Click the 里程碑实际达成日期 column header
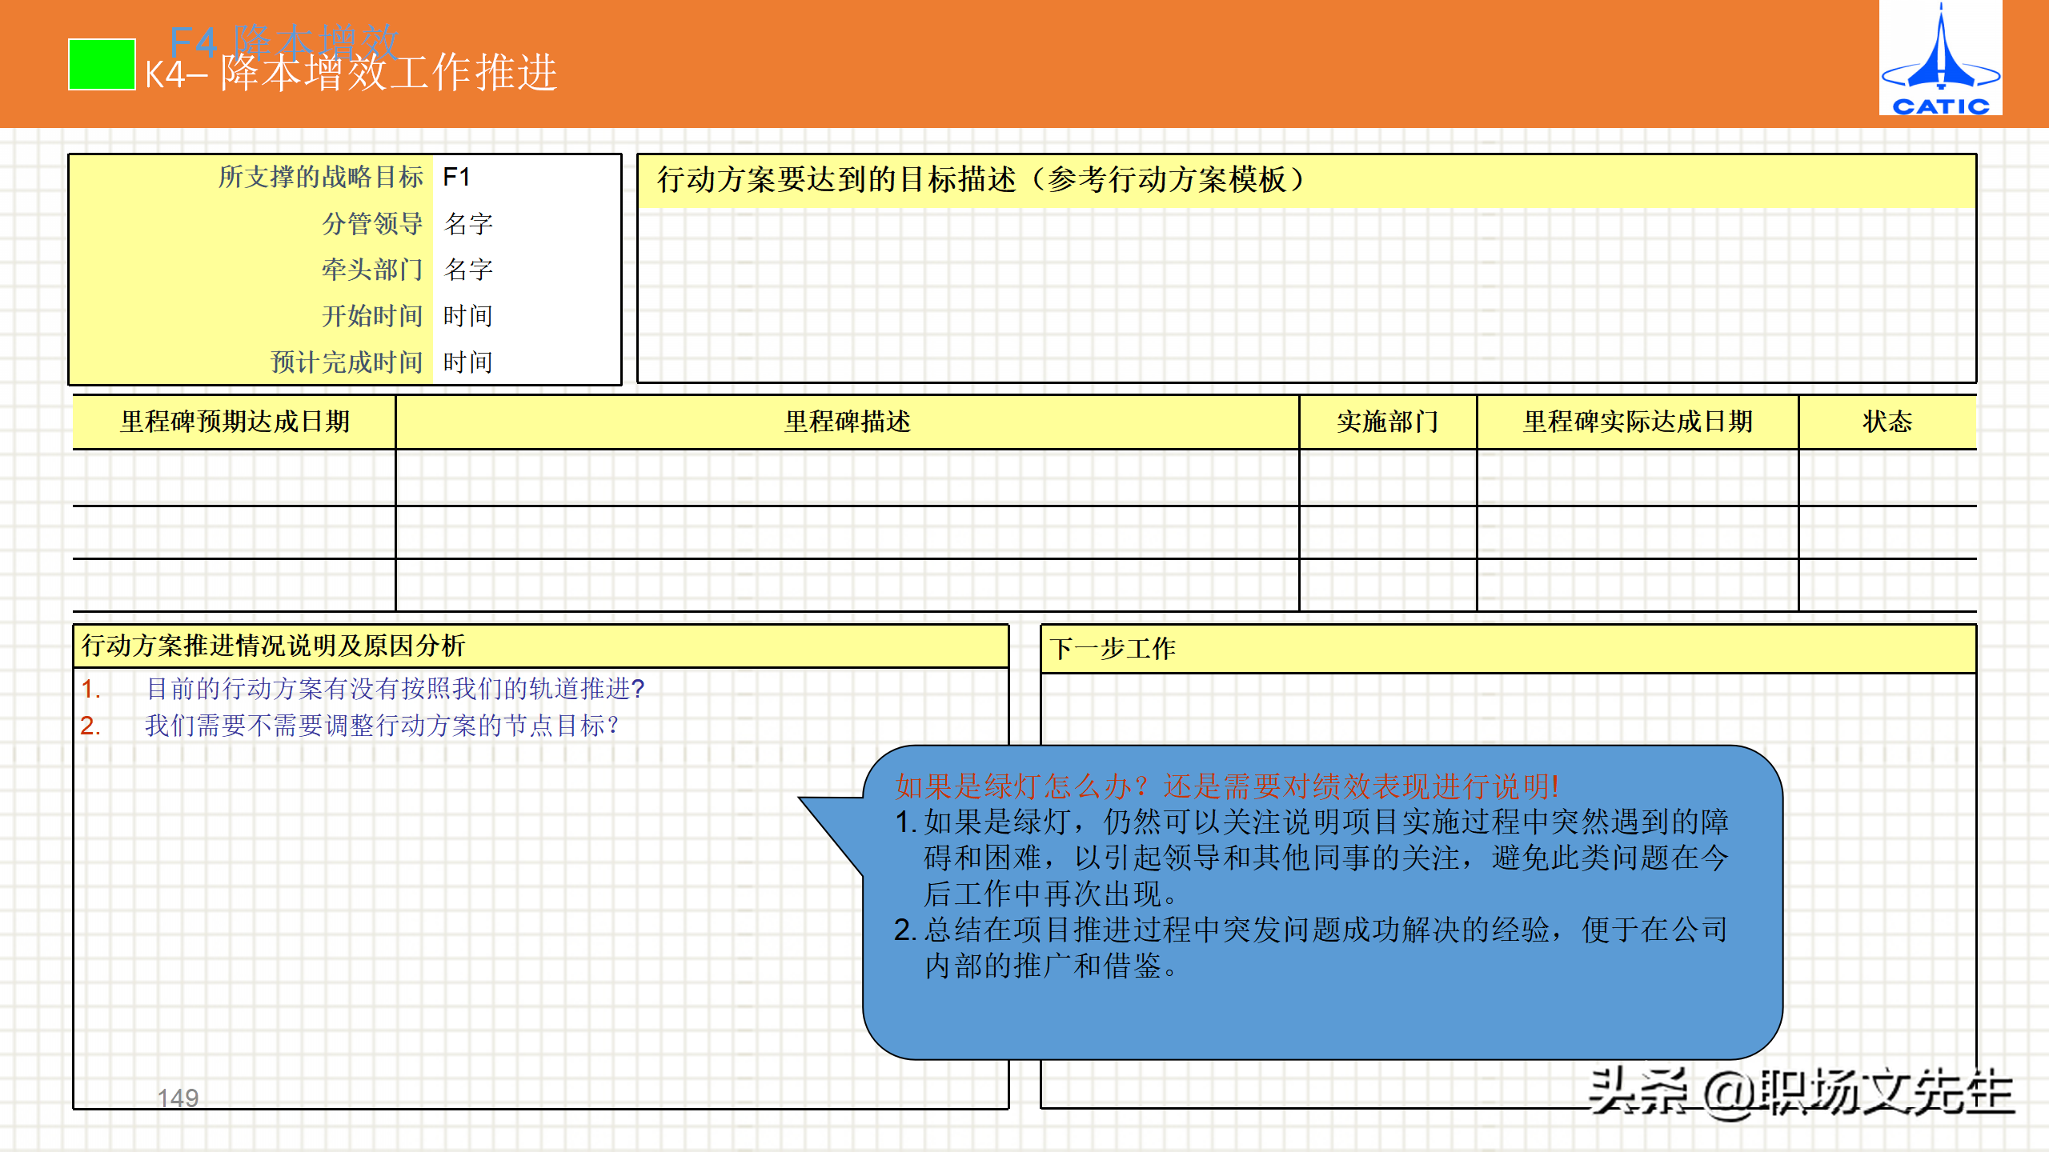Viewport: 2049px width, 1152px height. [x=1638, y=422]
